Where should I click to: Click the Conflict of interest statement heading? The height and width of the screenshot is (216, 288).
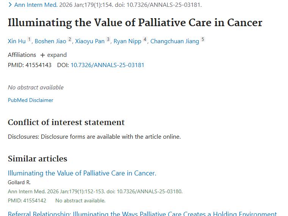[x=66, y=122]
